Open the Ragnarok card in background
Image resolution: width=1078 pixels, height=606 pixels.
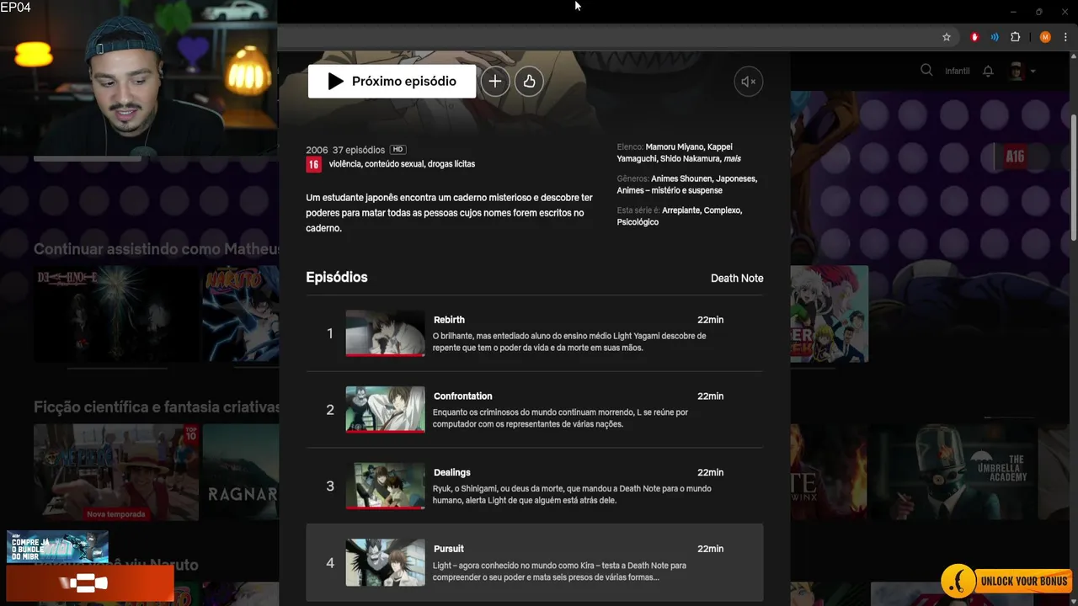(x=240, y=472)
